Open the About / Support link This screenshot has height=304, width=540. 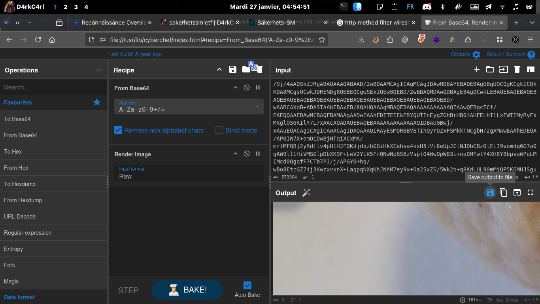pyautogui.click(x=506, y=54)
